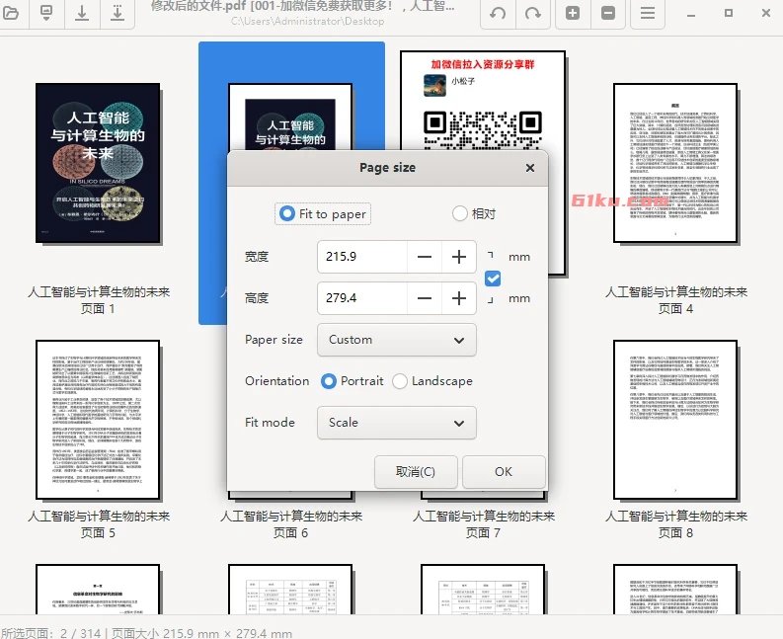Select page 8 thumbnail
Image resolution: width=783 pixels, height=639 pixels.
pos(675,420)
